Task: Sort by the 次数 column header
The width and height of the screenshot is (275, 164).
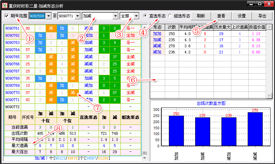Action: pyautogui.click(x=172, y=27)
